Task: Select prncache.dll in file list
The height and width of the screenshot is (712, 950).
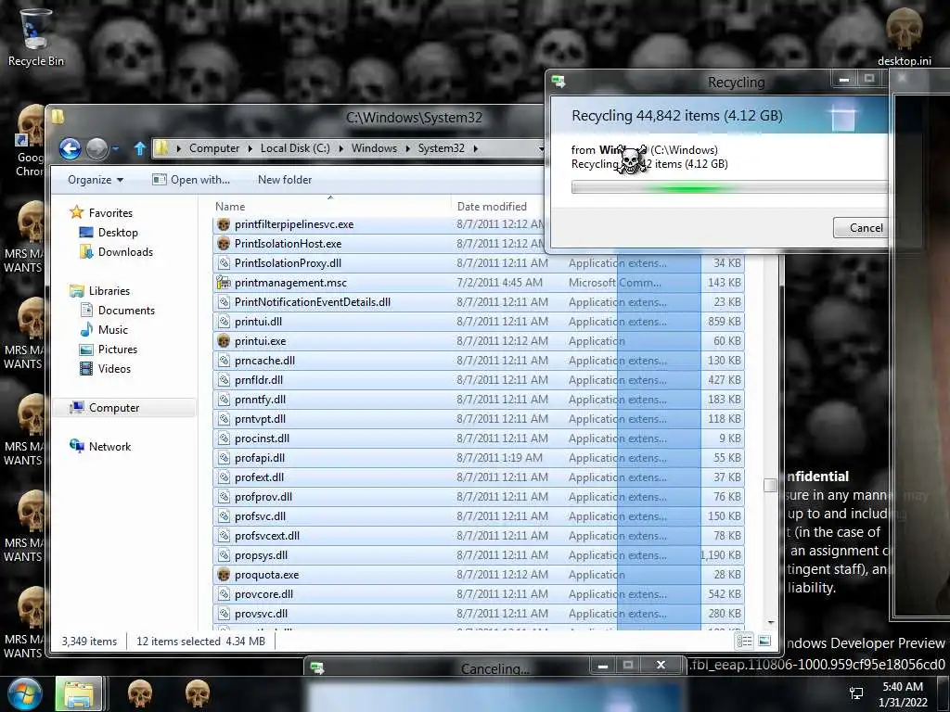Action: pos(479,361)
